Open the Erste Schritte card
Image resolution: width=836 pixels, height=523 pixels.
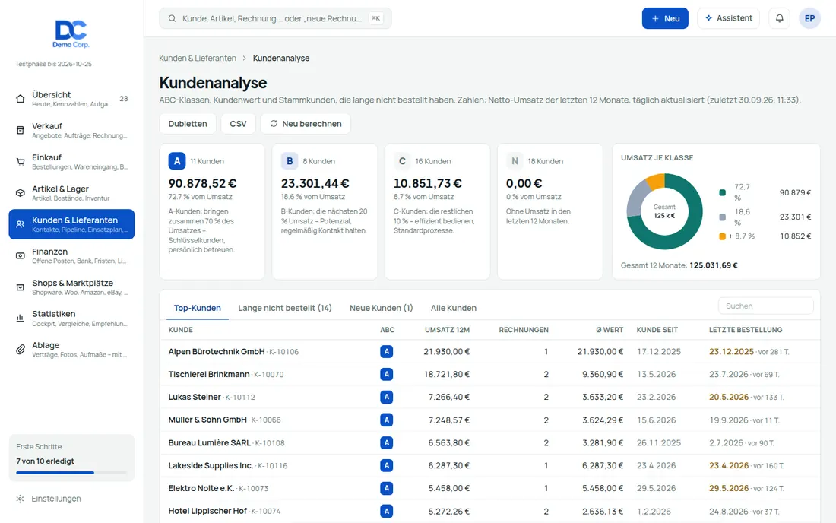(x=71, y=458)
